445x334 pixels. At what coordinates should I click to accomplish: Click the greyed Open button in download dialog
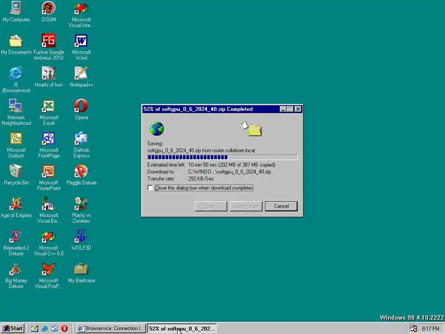(211, 206)
